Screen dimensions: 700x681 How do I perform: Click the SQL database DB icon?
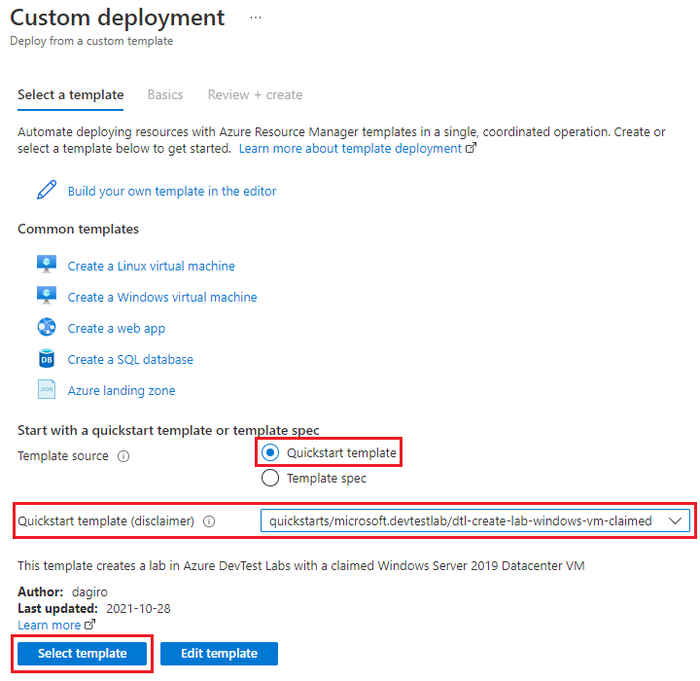click(47, 359)
